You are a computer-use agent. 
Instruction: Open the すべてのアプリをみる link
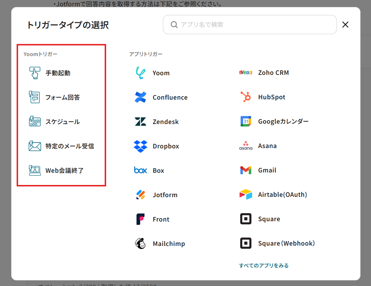[264, 265]
